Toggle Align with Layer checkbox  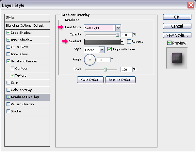click(109, 49)
